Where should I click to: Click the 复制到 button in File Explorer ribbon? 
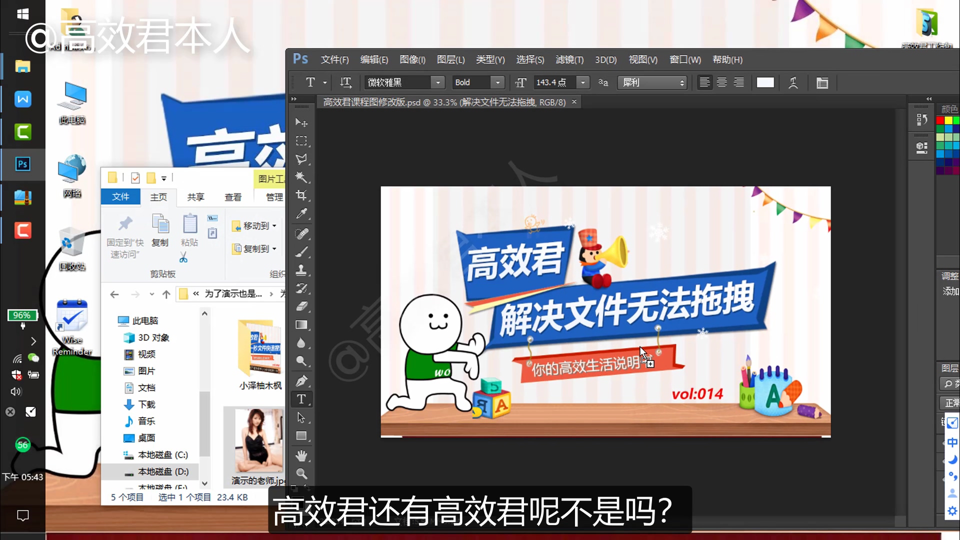[x=254, y=249]
